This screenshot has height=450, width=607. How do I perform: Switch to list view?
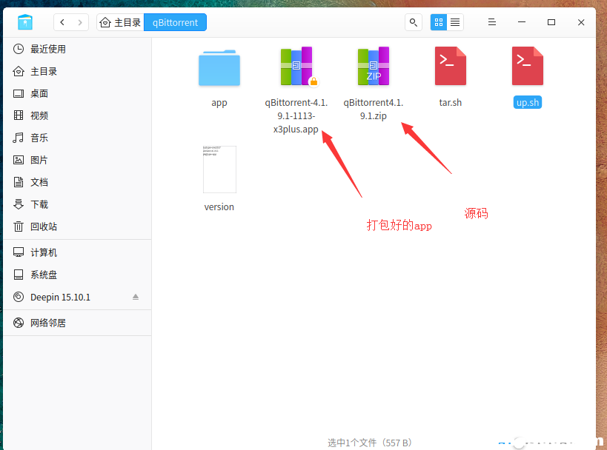pos(455,22)
